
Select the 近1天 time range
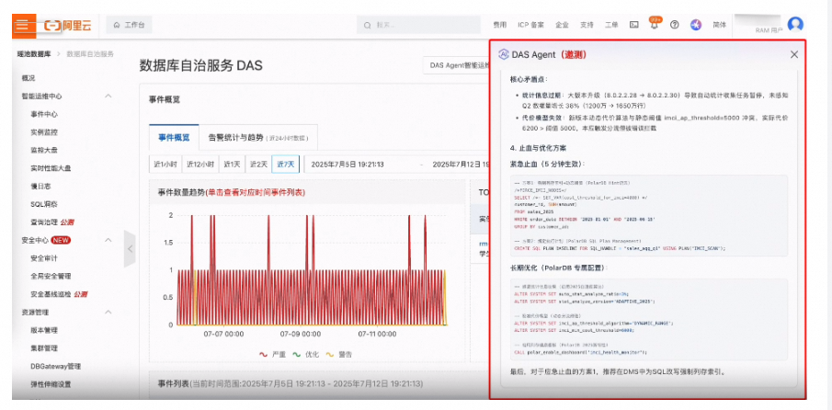[232, 165]
